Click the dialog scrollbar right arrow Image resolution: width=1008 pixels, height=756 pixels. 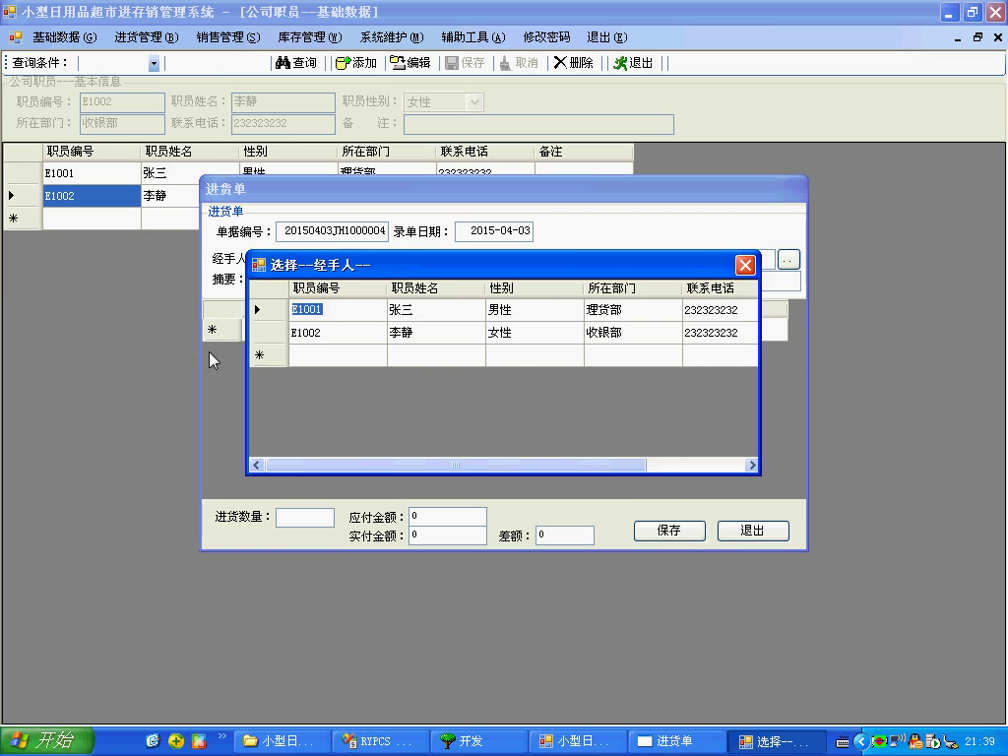pyautogui.click(x=751, y=465)
